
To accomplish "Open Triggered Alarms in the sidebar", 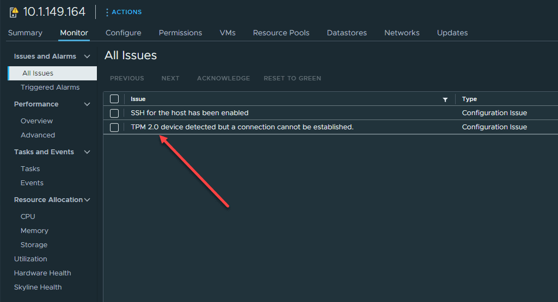I will [x=50, y=87].
